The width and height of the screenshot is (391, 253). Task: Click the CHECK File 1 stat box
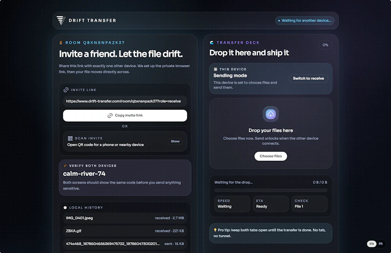pos(309,204)
